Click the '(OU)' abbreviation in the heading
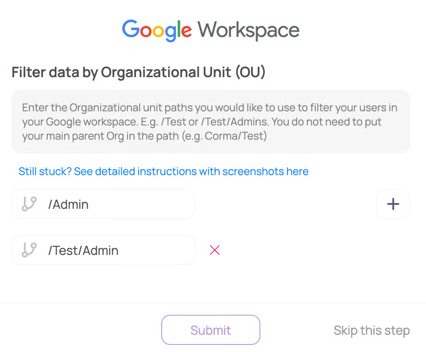426x352 pixels. point(250,72)
